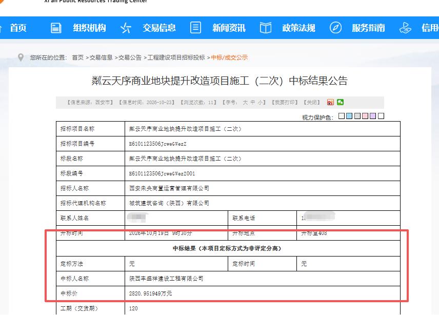Screen dimensions: 439x315
Task: Open the 新闻资讯 navigation text label
Action: (229, 28)
